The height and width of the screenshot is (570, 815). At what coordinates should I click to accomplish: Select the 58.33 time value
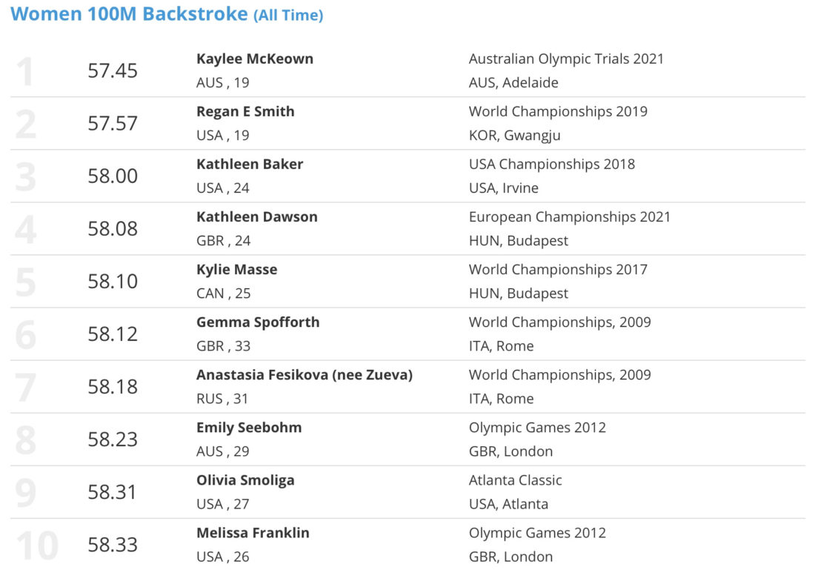click(x=113, y=545)
